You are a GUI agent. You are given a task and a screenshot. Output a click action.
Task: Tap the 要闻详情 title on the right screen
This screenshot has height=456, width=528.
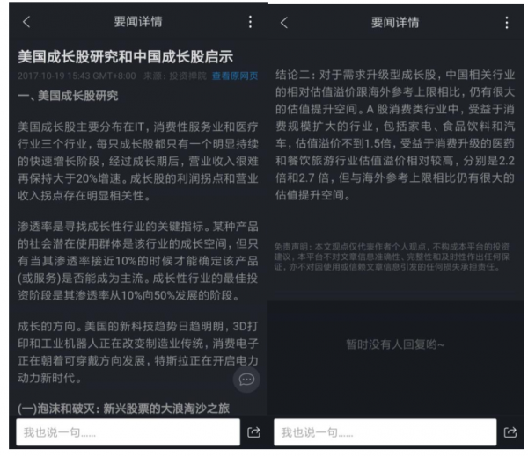pos(395,23)
